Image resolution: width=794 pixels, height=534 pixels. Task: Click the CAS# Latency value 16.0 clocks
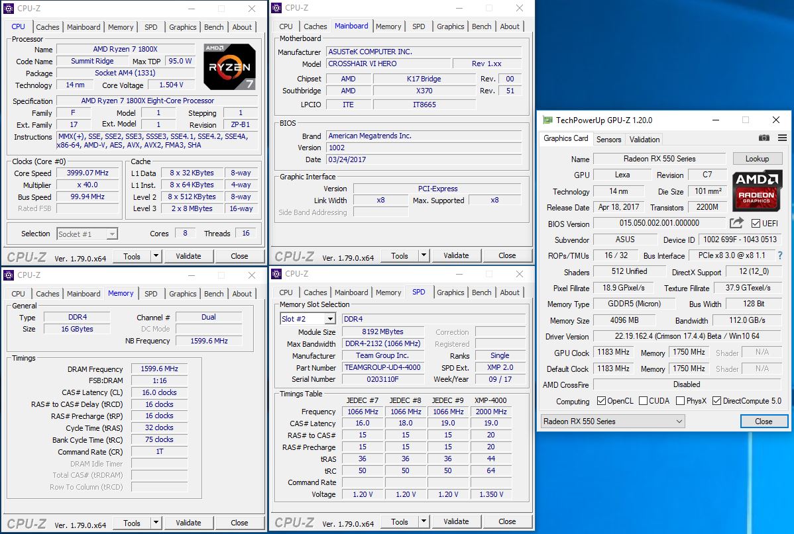pos(159,392)
